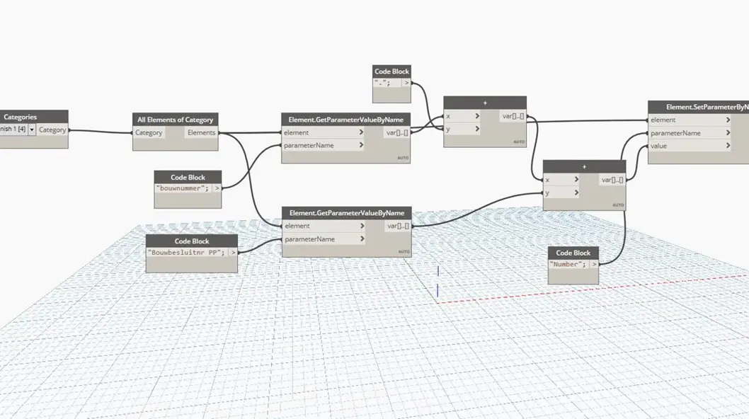Select the "Number" Code Block header
The width and height of the screenshot is (749, 419).
pyautogui.click(x=573, y=253)
